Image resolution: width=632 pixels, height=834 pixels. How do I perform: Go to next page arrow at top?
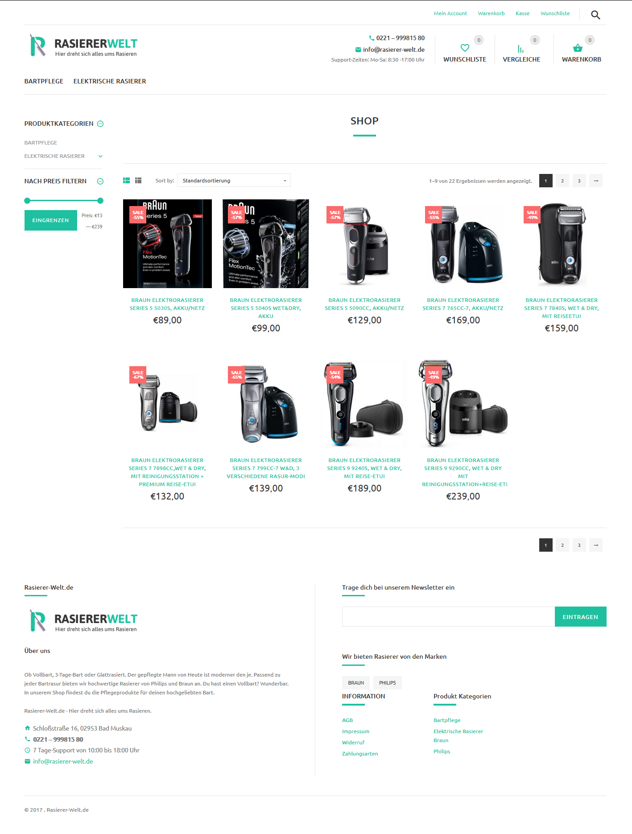[596, 181]
